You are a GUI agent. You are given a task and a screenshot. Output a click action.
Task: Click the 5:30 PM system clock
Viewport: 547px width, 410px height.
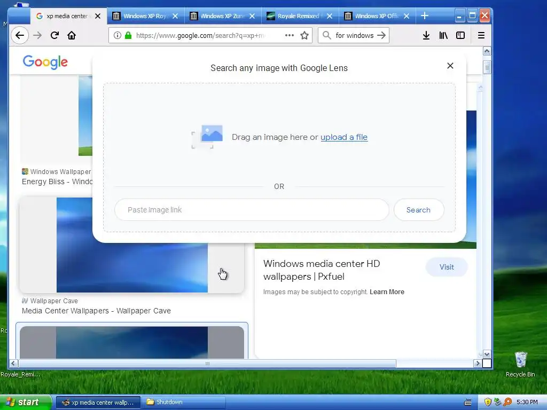[527, 403]
